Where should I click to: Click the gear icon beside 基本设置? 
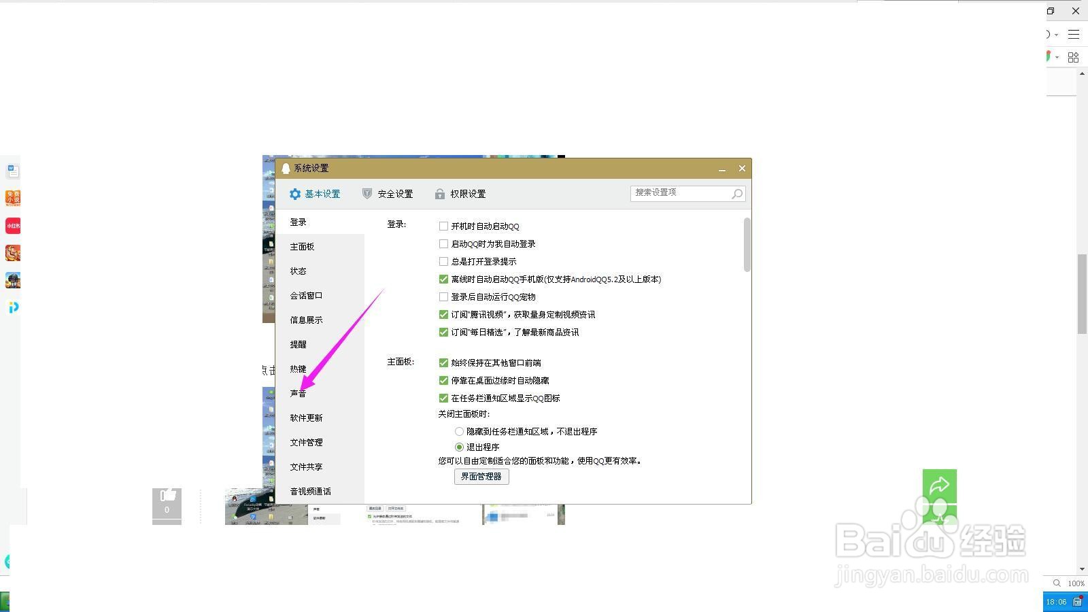[x=295, y=194]
